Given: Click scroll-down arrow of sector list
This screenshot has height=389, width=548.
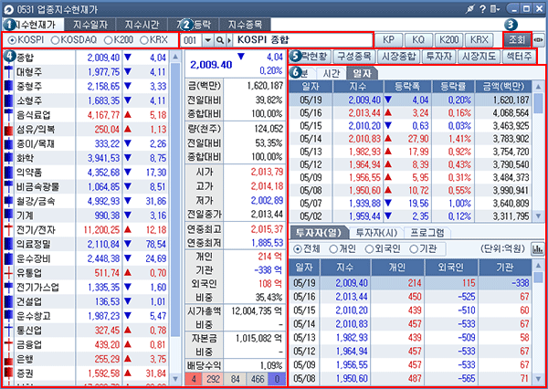Looking at the screenshot, I should pos(175,379).
